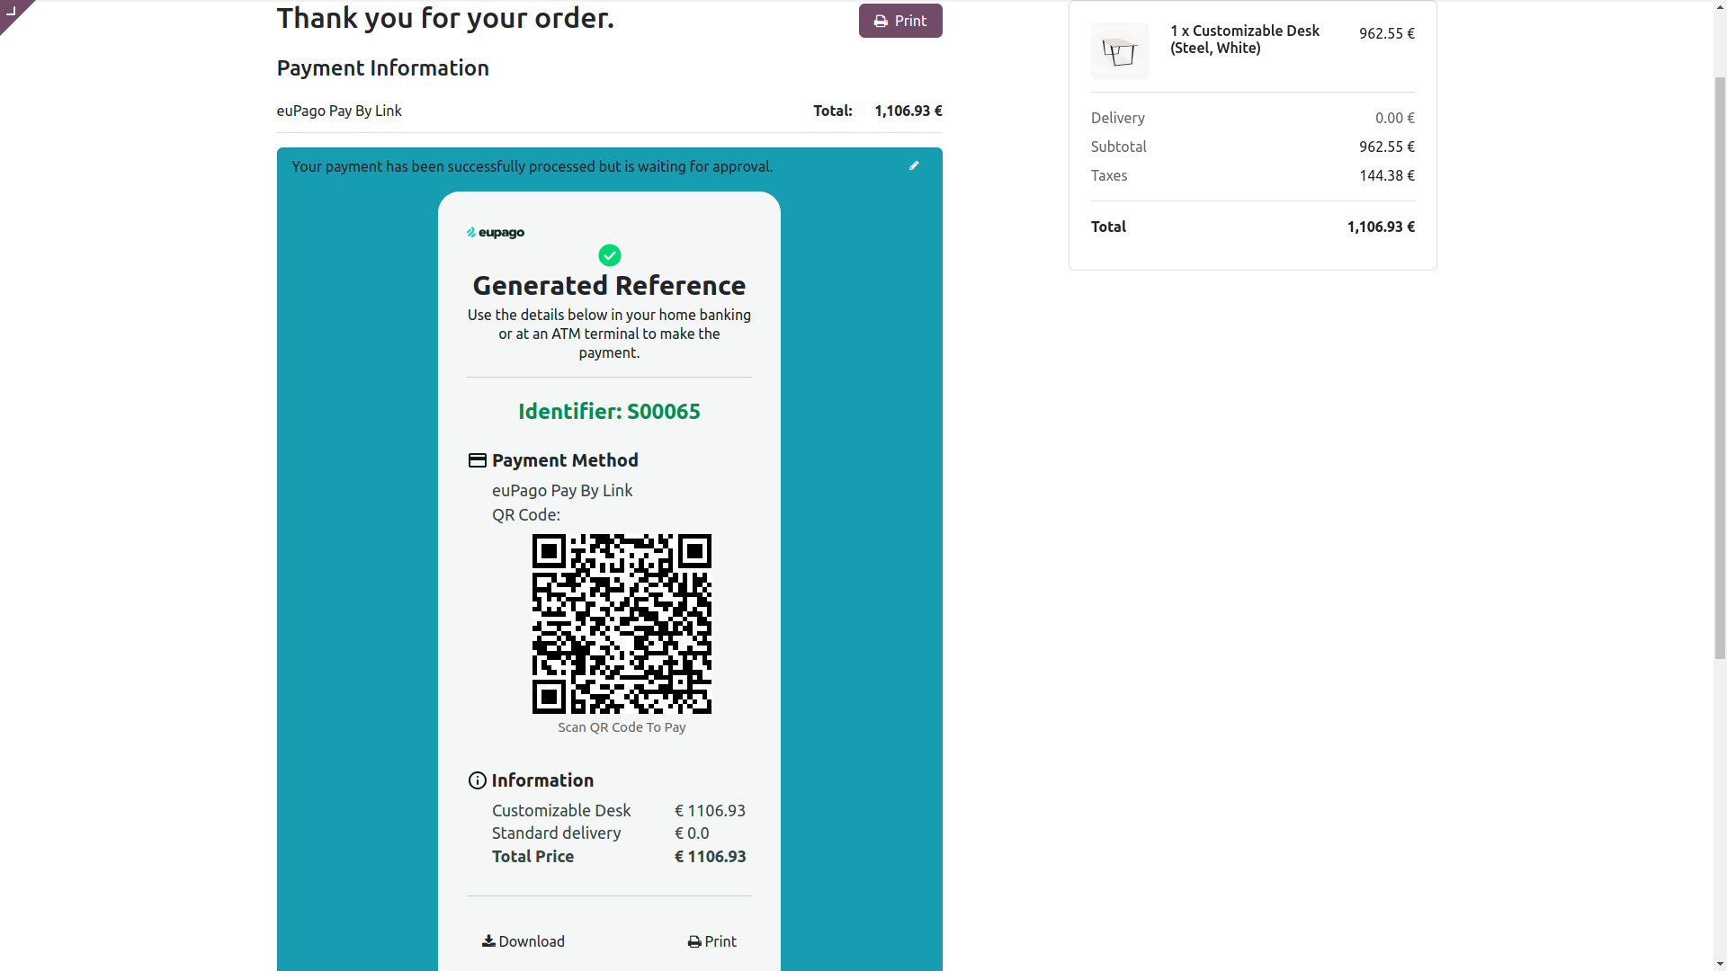Click the eupago logo
The height and width of the screenshot is (971, 1727).
(496, 233)
